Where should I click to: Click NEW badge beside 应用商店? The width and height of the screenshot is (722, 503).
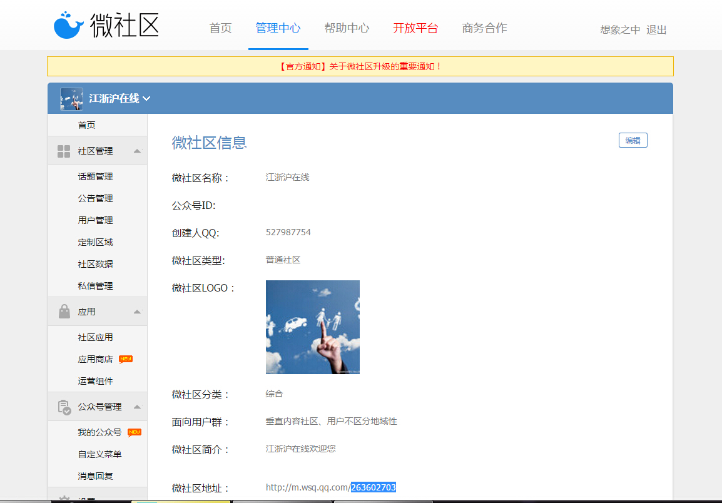click(126, 359)
